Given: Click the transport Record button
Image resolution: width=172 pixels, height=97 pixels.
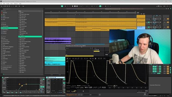Looking at the screenshot, I should tap(77, 6).
